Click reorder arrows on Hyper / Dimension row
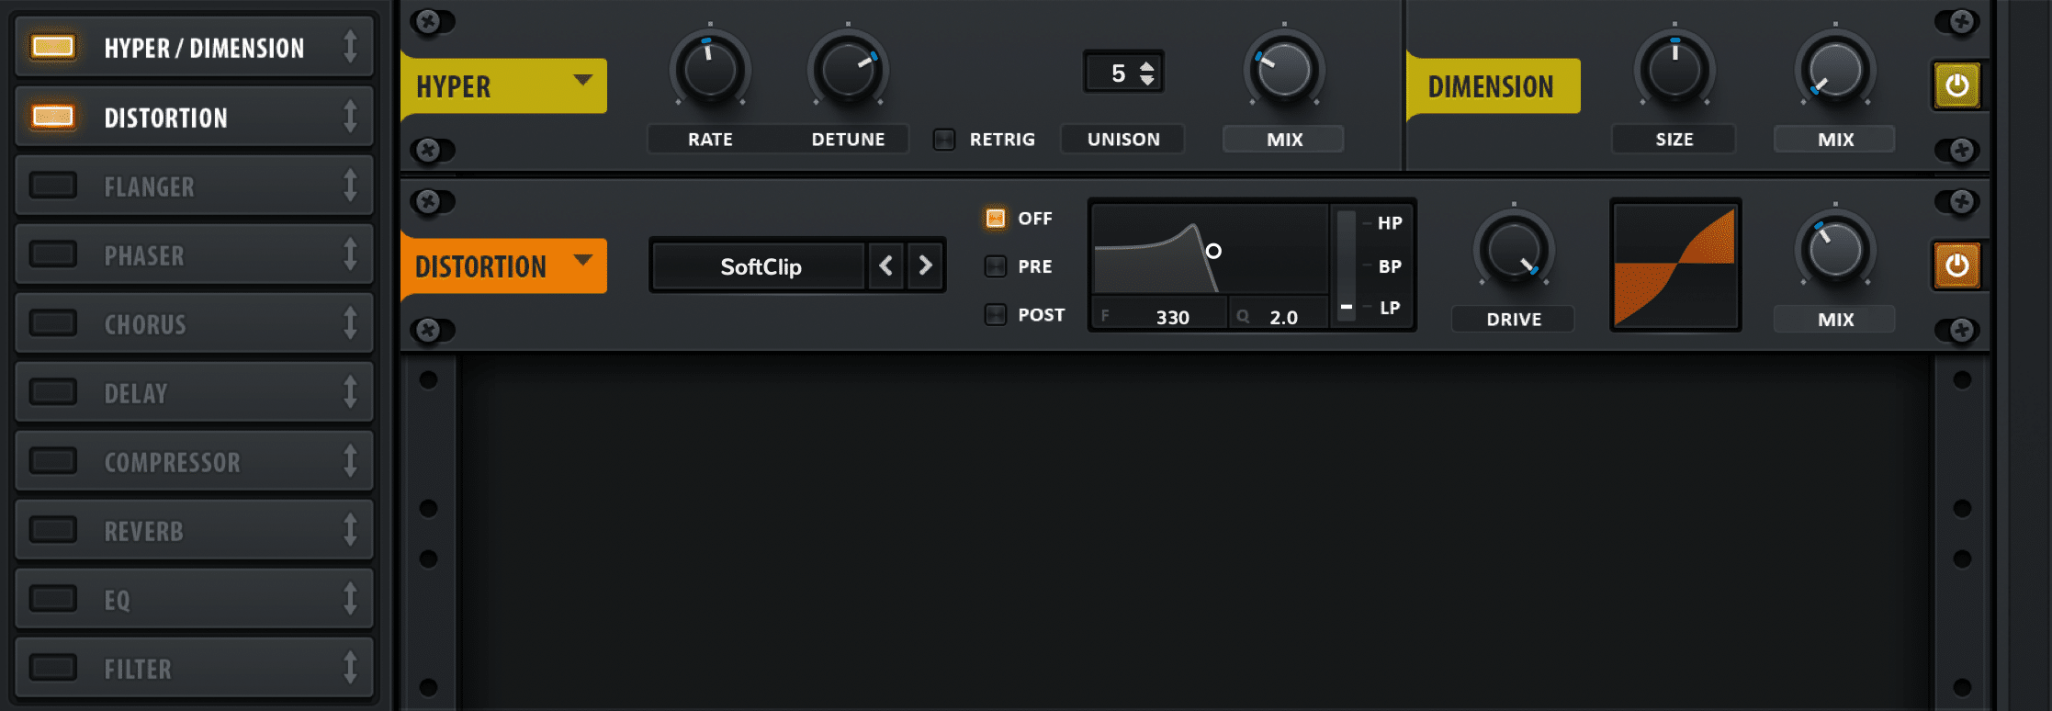 point(350,47)
